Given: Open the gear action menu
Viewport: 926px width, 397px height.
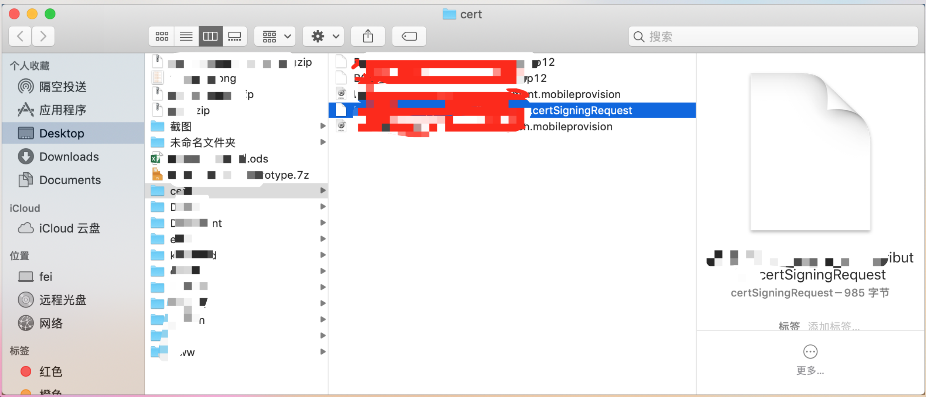Looking at the screenshot, I should point(324,36).
